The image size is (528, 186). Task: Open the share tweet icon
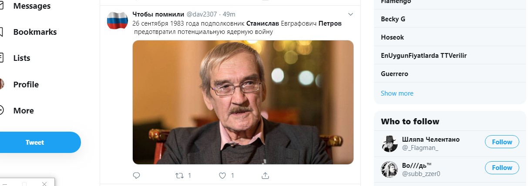tap(265, 176)
